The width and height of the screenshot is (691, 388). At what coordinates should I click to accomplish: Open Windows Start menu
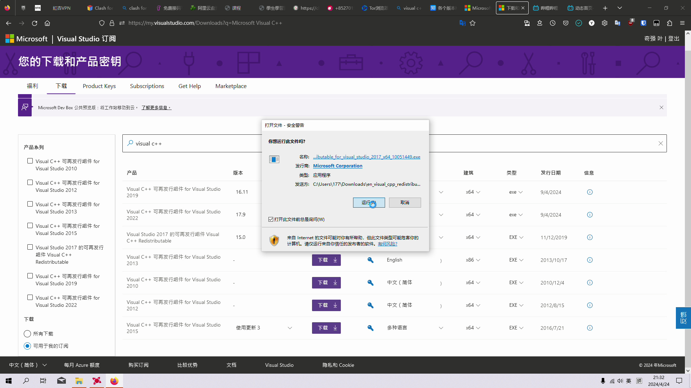(9, 381)
